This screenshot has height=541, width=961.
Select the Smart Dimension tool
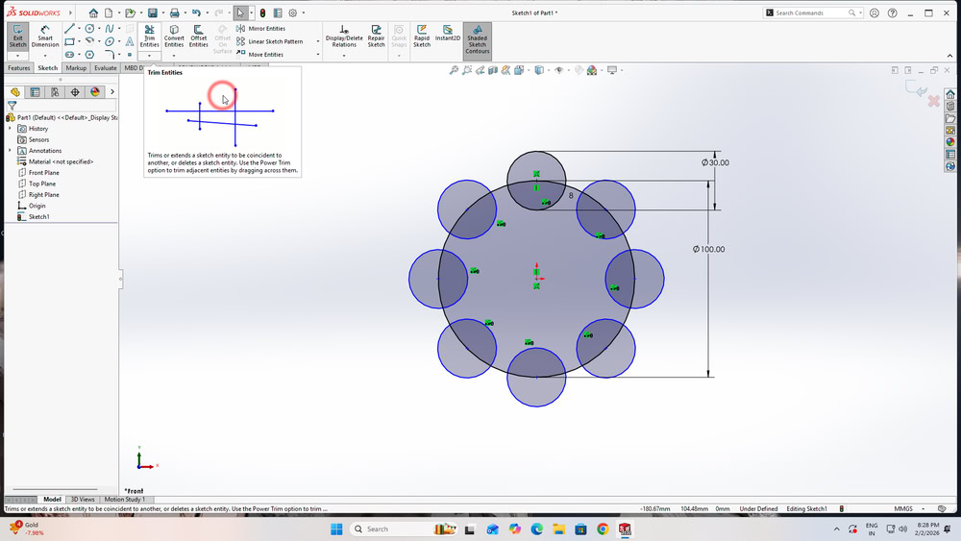(45, 37)
